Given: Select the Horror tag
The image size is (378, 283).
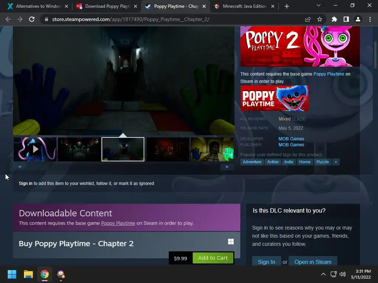Looking at the screenshot, I should click(305, 162).
